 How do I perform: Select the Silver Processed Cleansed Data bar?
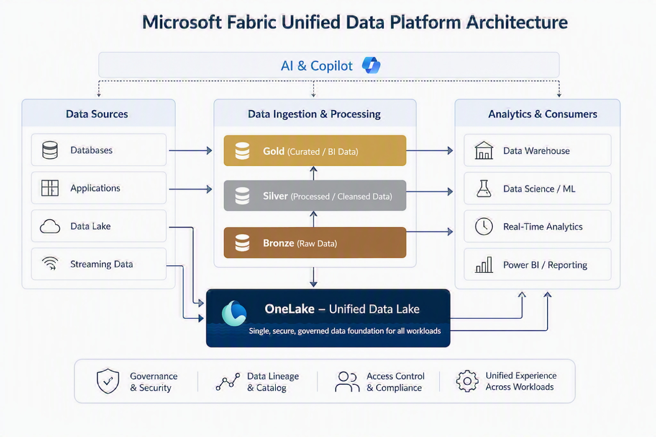pos(315,195)
